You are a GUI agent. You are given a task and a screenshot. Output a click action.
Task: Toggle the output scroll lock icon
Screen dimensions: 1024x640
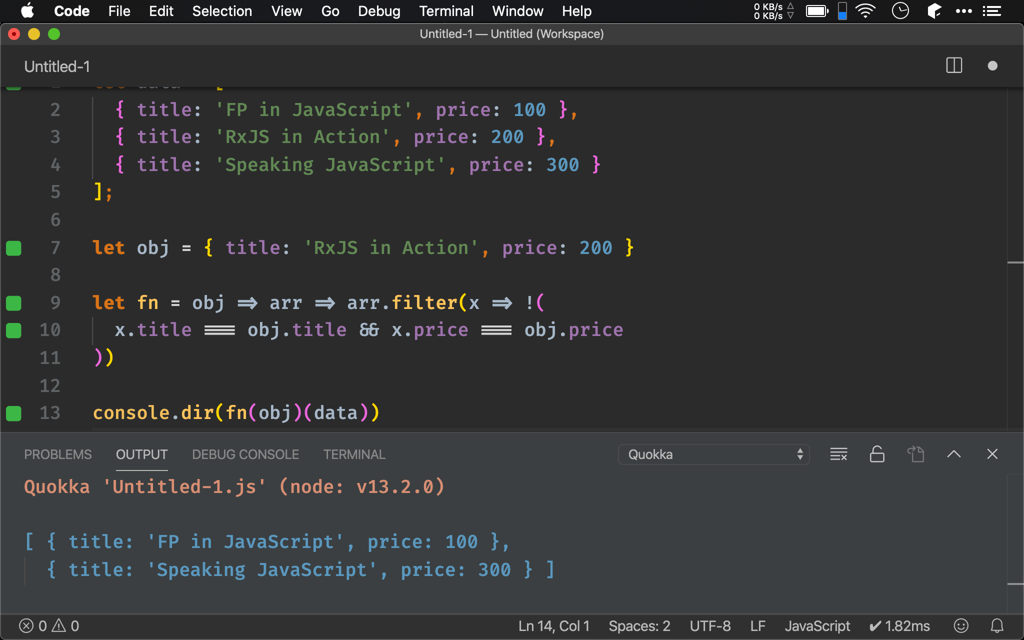[x=877, y=454]
